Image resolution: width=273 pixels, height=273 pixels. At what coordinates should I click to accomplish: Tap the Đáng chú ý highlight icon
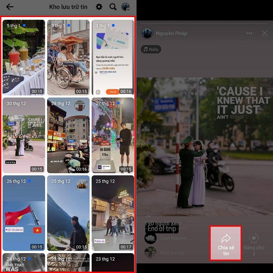pos(254,243)
